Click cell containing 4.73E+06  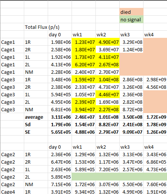click(155, 169)
